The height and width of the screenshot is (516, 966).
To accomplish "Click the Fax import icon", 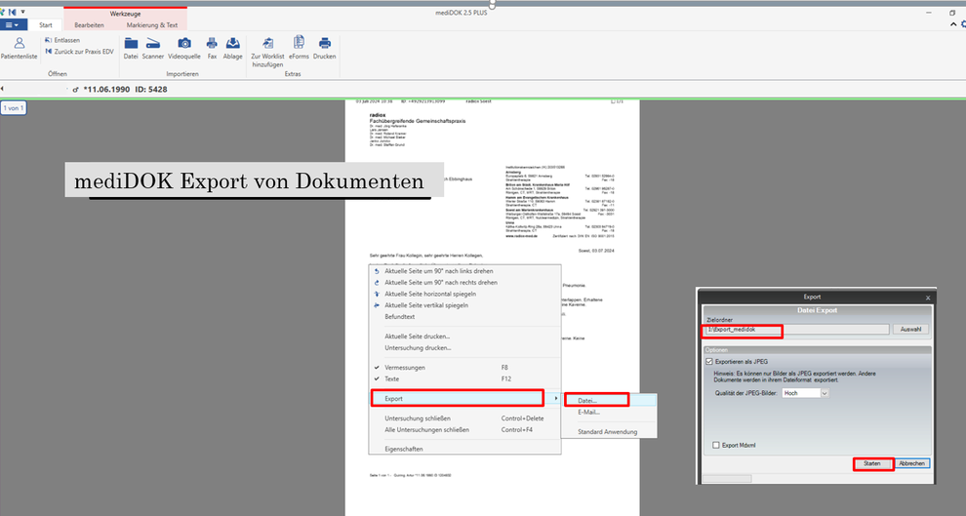I will 212,48.
